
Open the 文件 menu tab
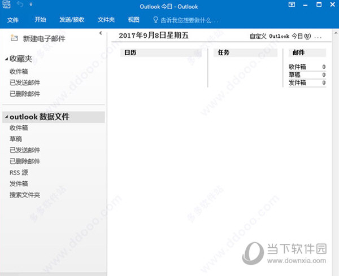[13, 20]
